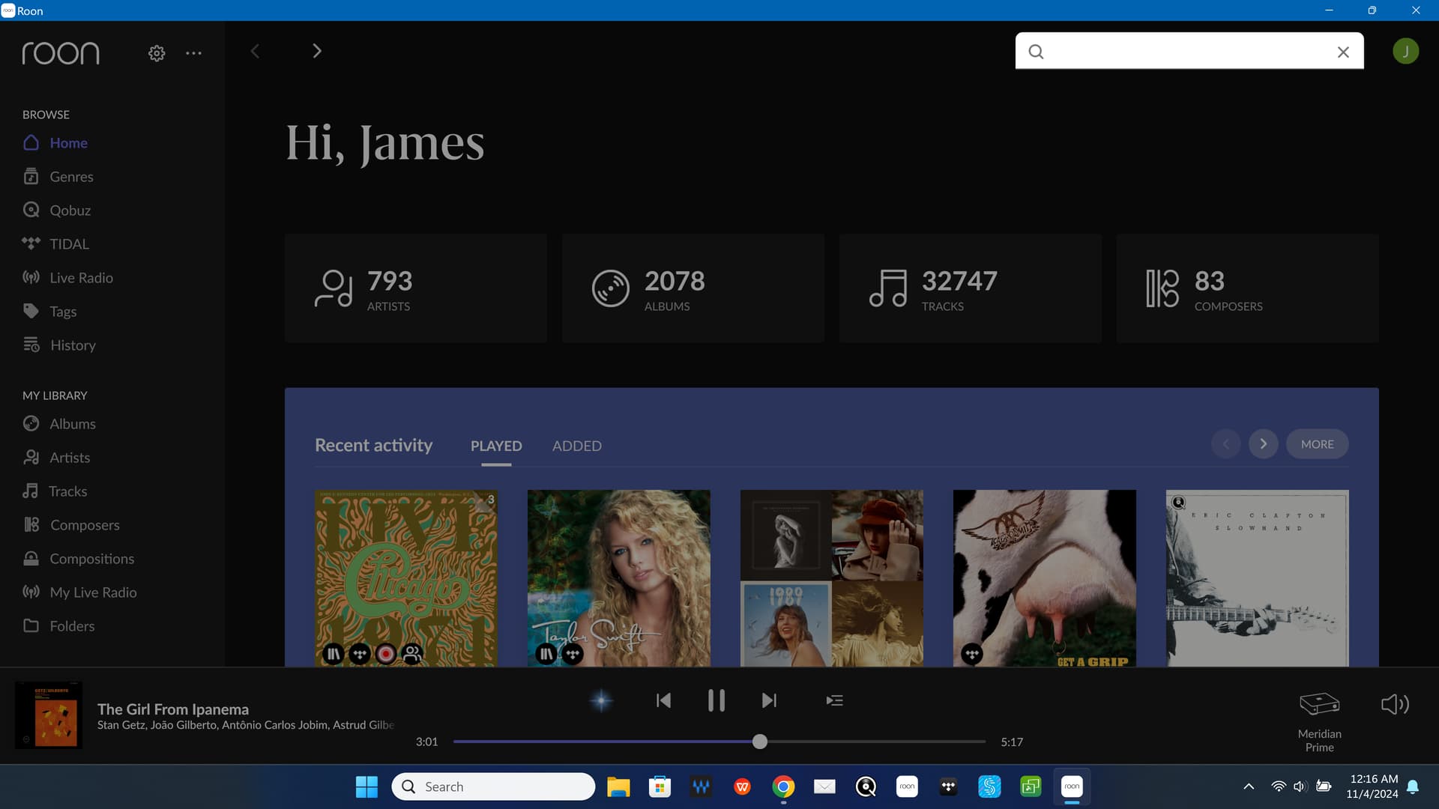Screen dimensions: 1439x809
Task: Open the Aerosmith Get a Grip cover
Action: click(x=1044, y=578)
